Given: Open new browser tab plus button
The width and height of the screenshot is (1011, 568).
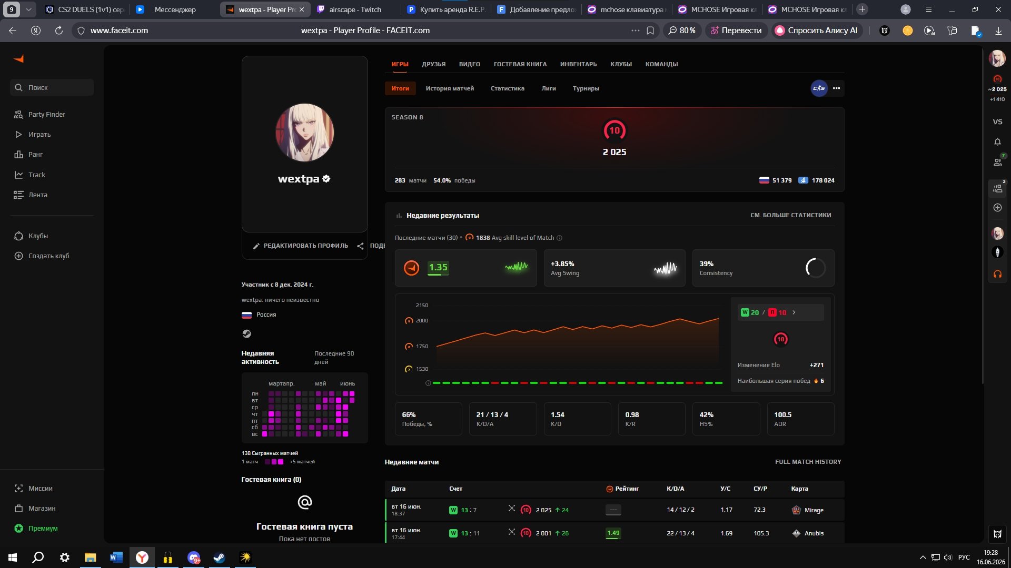Looking at the screenshot, I should [862, 9].
